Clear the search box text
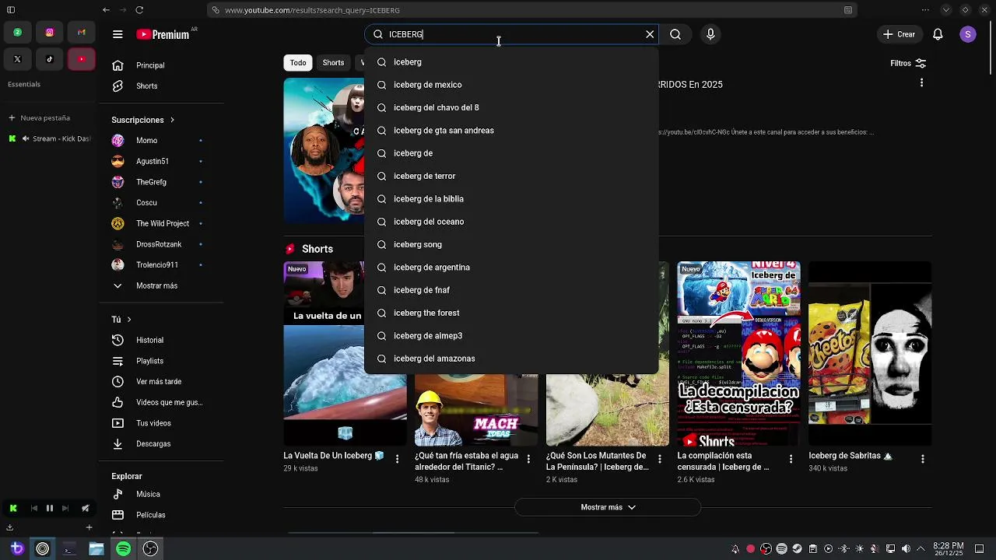Screen dimensions: 996x560 pyautogui.click(x=650, y=34)
